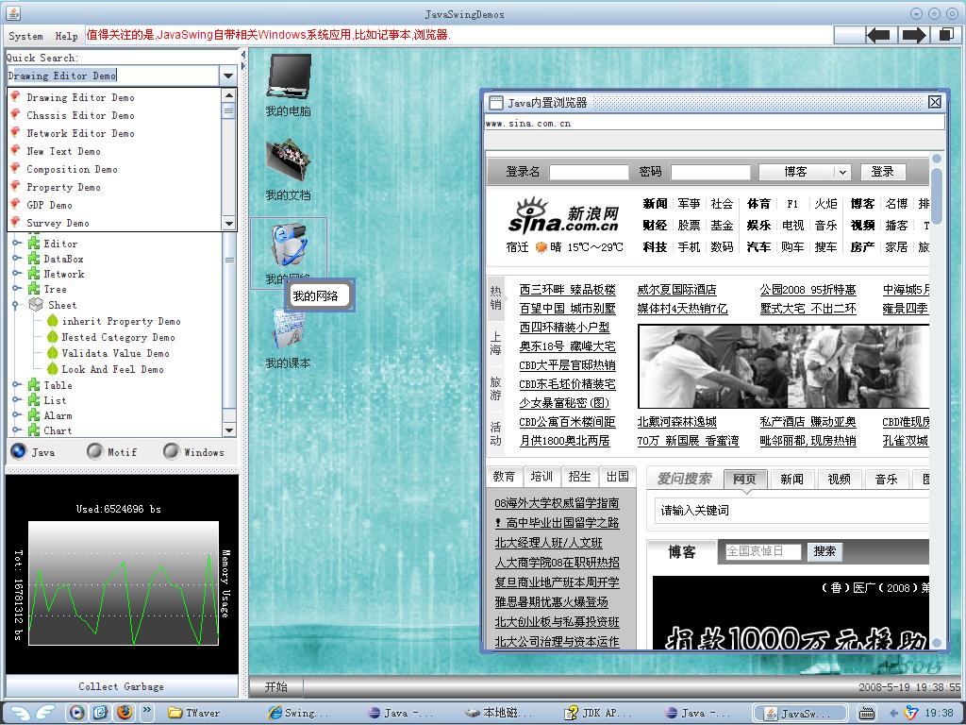Open the JDK AP... taskbar item
Viewport: 966px width, 725px height.
point(596,713)
